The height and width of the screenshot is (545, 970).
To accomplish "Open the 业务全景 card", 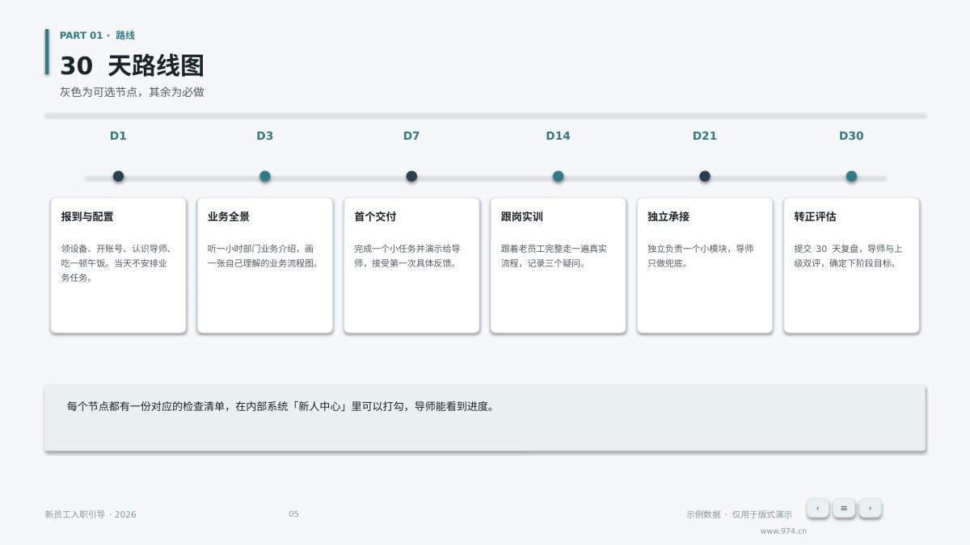I will 265,265.
